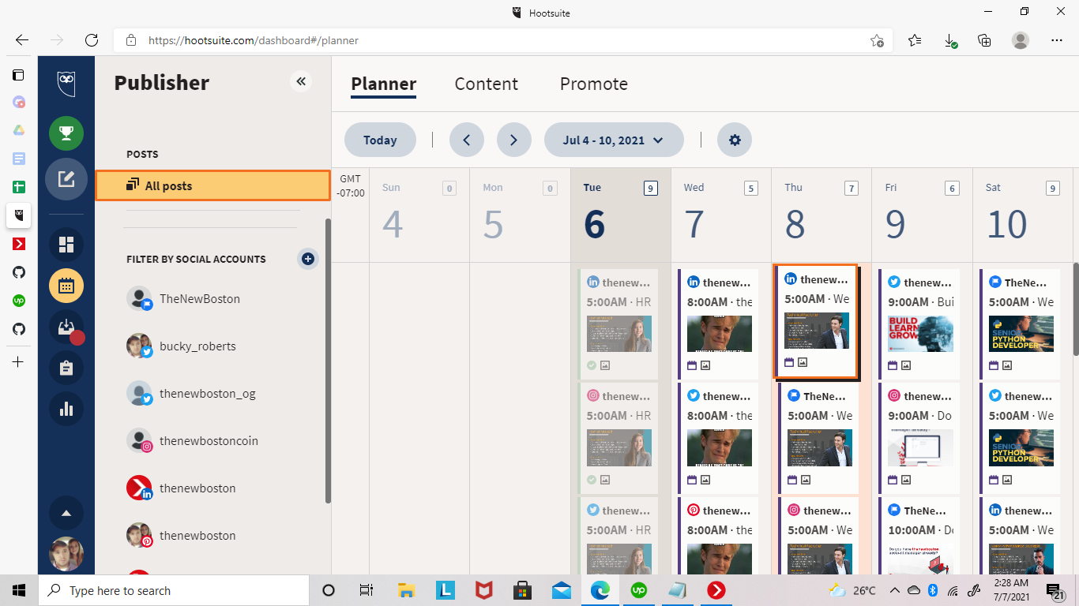Viewport: 1079px width, 606px height.
Task: Click the green trophy icon in sidebar
Action: 66,133
